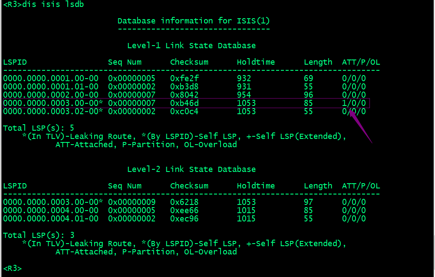
Task: Select Level-2 LSPID 0000.0000.0004.00-00
Action: tap(51, 211)
